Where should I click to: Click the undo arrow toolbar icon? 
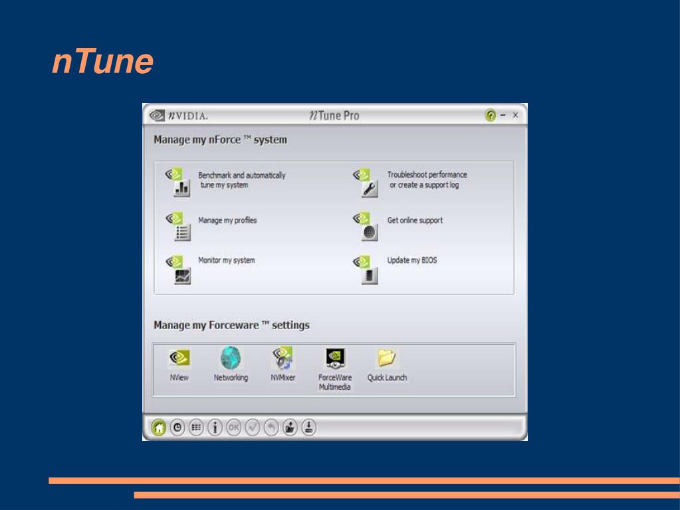point(271,428)
